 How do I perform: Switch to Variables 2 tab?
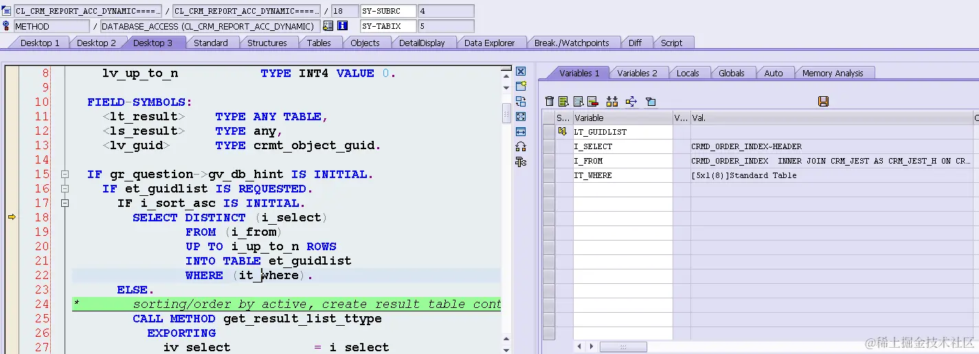[637, 73]
